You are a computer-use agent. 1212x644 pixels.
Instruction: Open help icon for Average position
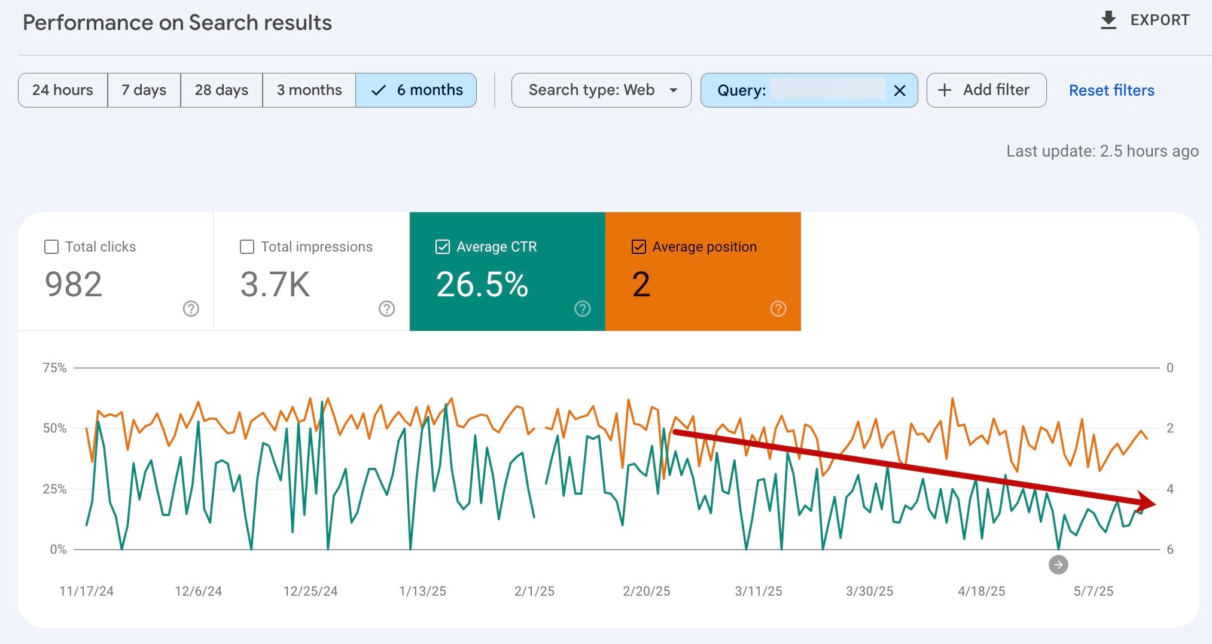(778, 309)
